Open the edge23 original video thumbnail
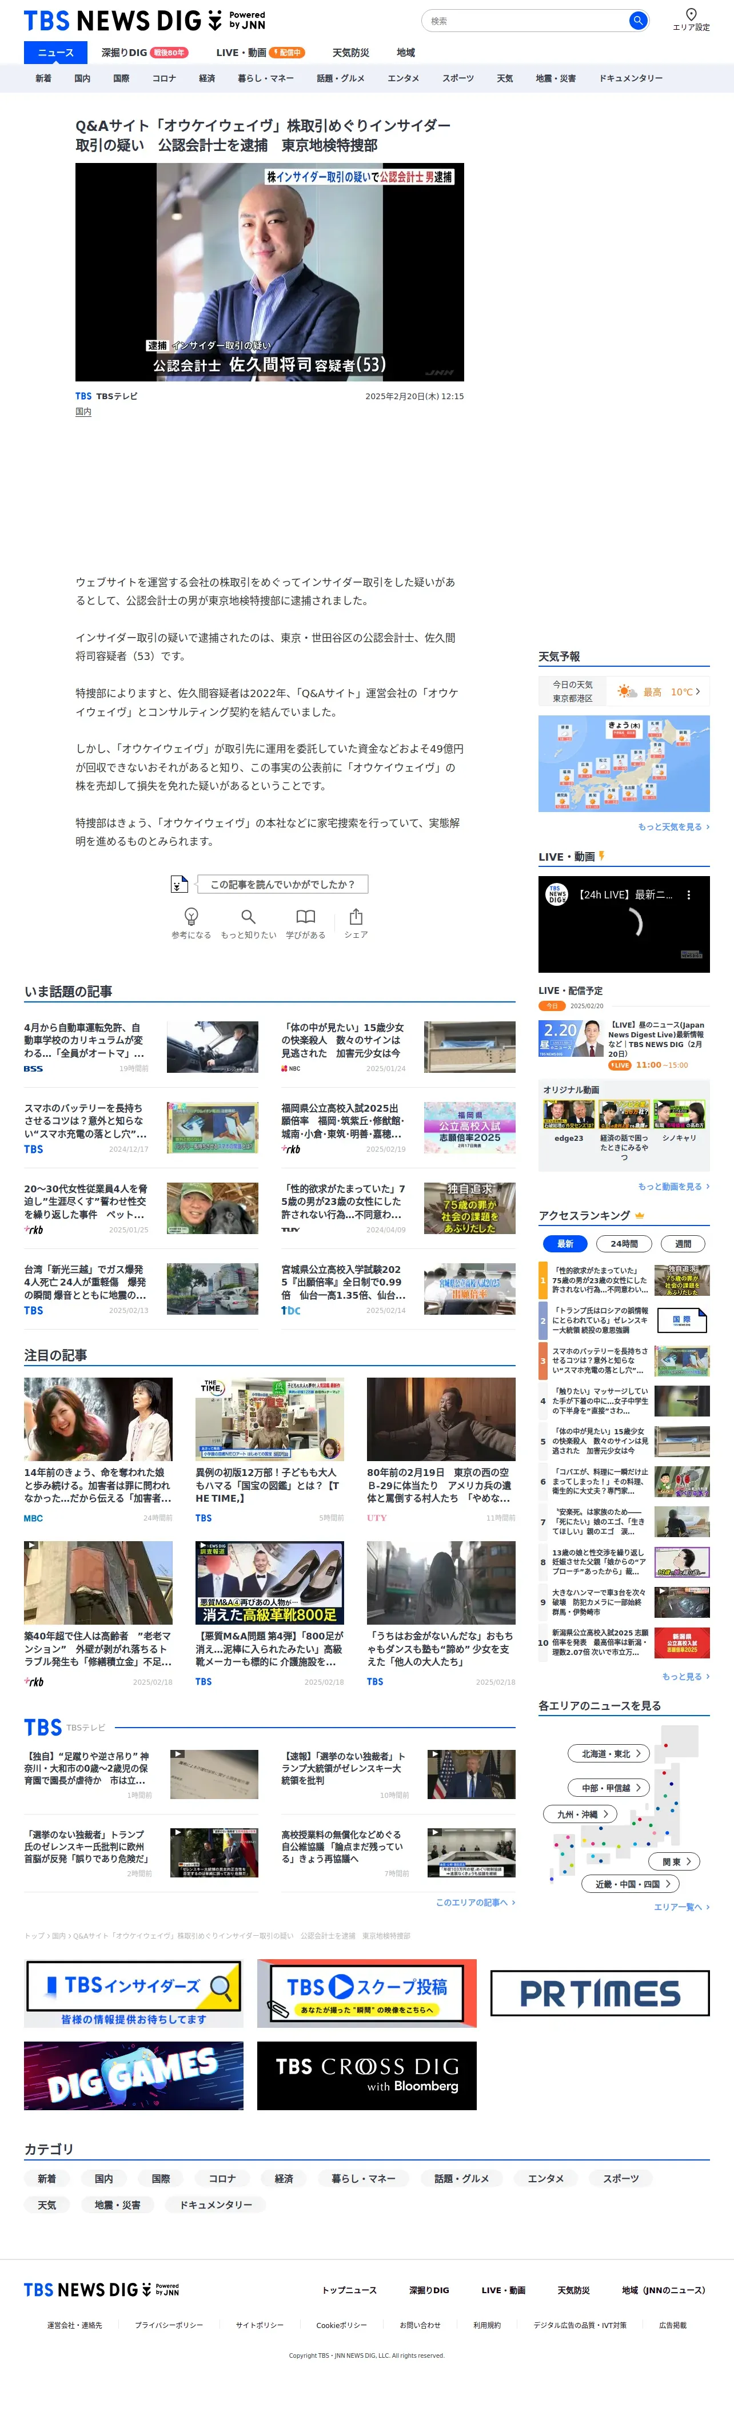734x2435 pixels. point(569,1115)
